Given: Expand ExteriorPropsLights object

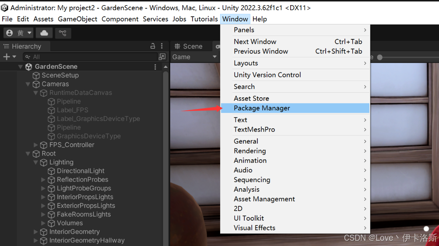Looking at the screenshot, I should point(43,205).
